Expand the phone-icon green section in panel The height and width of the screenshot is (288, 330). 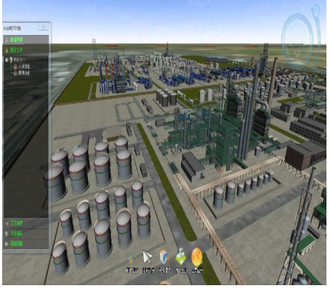point(26,233)
